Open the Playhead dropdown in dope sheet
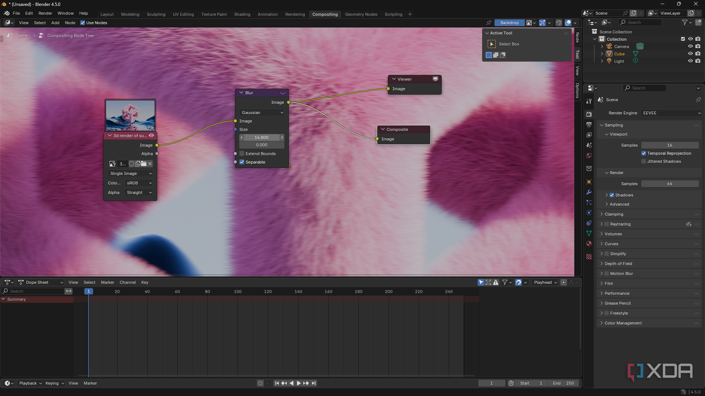Image resolution: width=705 pixels, height=396 pixels. pyautogui.click(x=545, y=282)
